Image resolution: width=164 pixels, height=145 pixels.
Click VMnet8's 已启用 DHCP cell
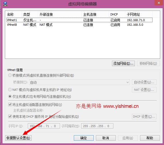[115, 25]
